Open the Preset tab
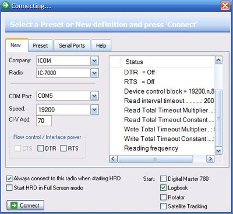The height and width of the screenshot is (214, 233). pyautogui.click(x=40, y=46)
